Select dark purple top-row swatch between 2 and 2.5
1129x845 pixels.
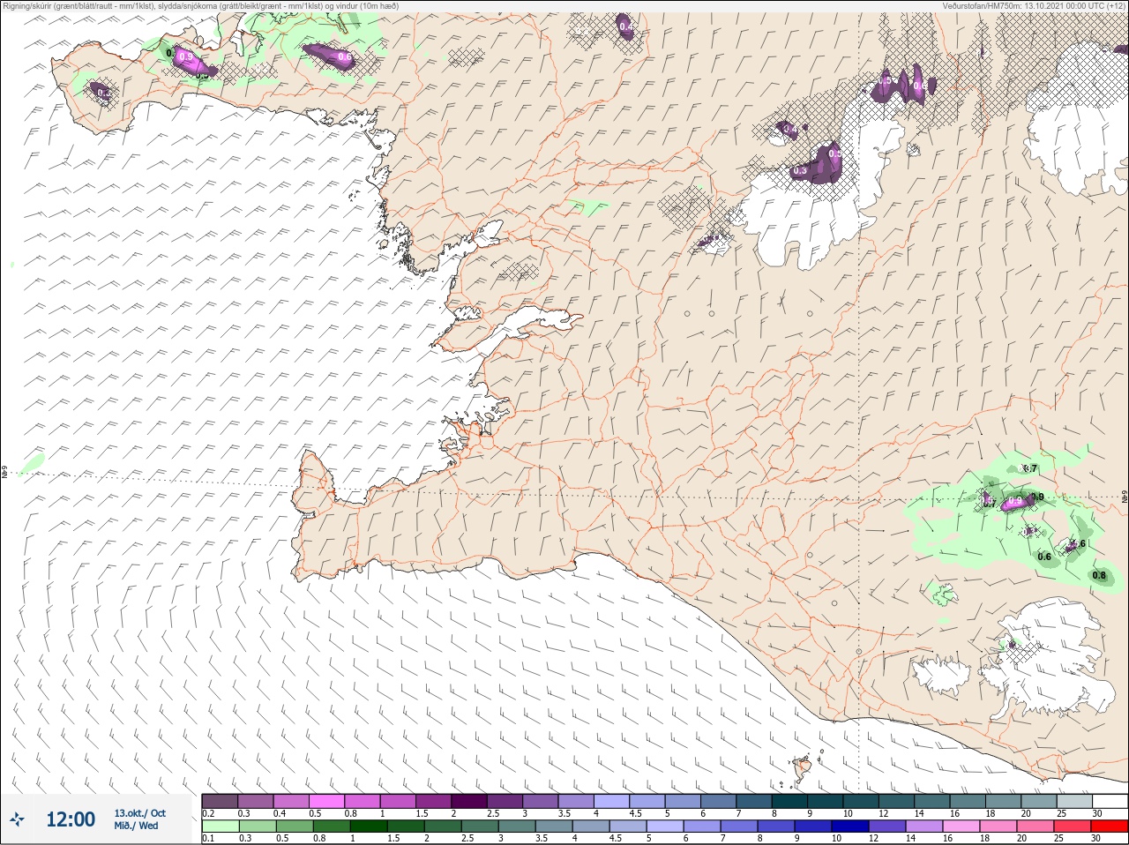pyautogui.click(x=471, y=801)
